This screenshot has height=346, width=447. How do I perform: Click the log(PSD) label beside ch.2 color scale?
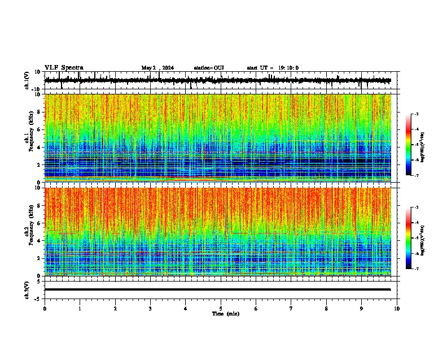(423, 240)
